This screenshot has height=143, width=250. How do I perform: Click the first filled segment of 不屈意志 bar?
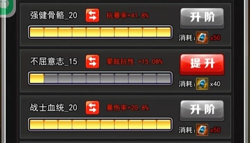click(37, 78)
